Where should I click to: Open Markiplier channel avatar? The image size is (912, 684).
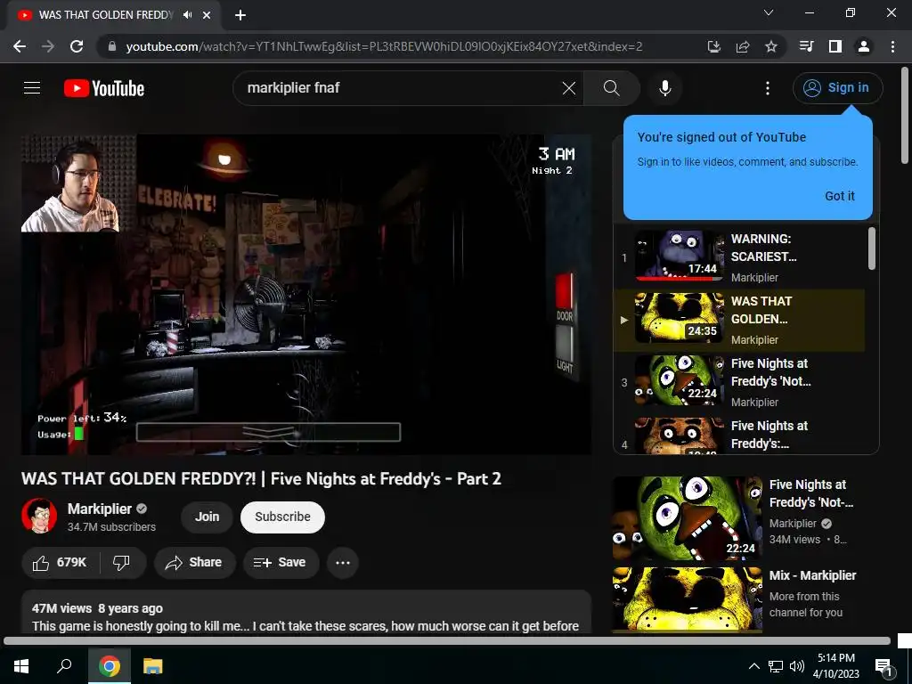(39, 516)
